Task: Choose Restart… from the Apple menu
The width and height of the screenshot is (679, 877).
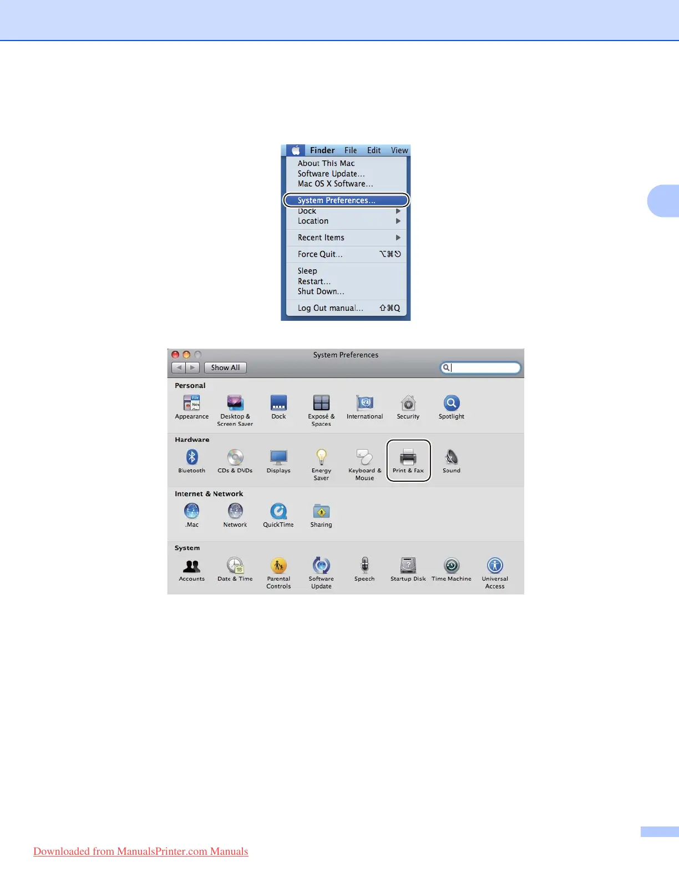Action: point(347,281)
